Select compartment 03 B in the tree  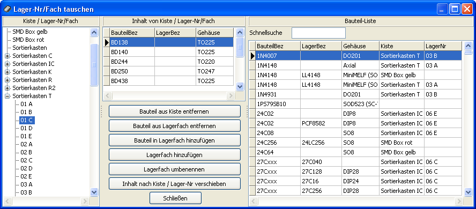click(x=26, y=192)
